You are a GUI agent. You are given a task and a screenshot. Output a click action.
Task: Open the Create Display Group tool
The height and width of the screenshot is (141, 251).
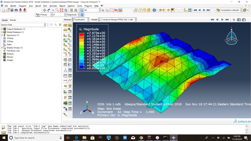point(185,10)
